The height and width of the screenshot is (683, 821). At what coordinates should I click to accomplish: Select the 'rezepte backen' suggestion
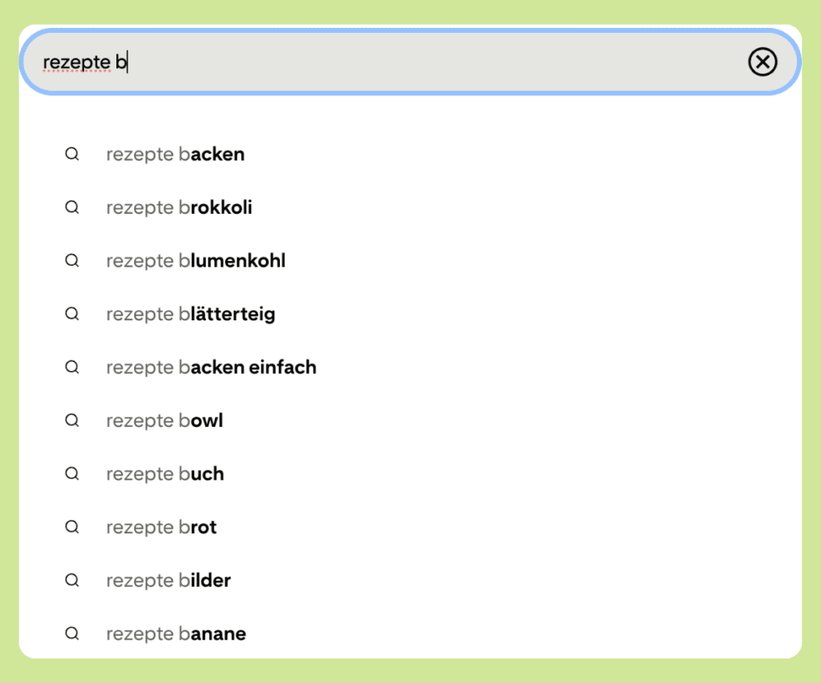point(176,155)
